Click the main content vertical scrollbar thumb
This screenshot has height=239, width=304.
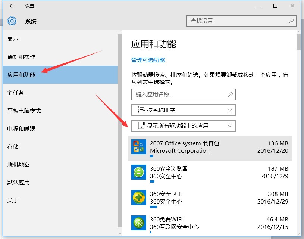tap(298, 41)
